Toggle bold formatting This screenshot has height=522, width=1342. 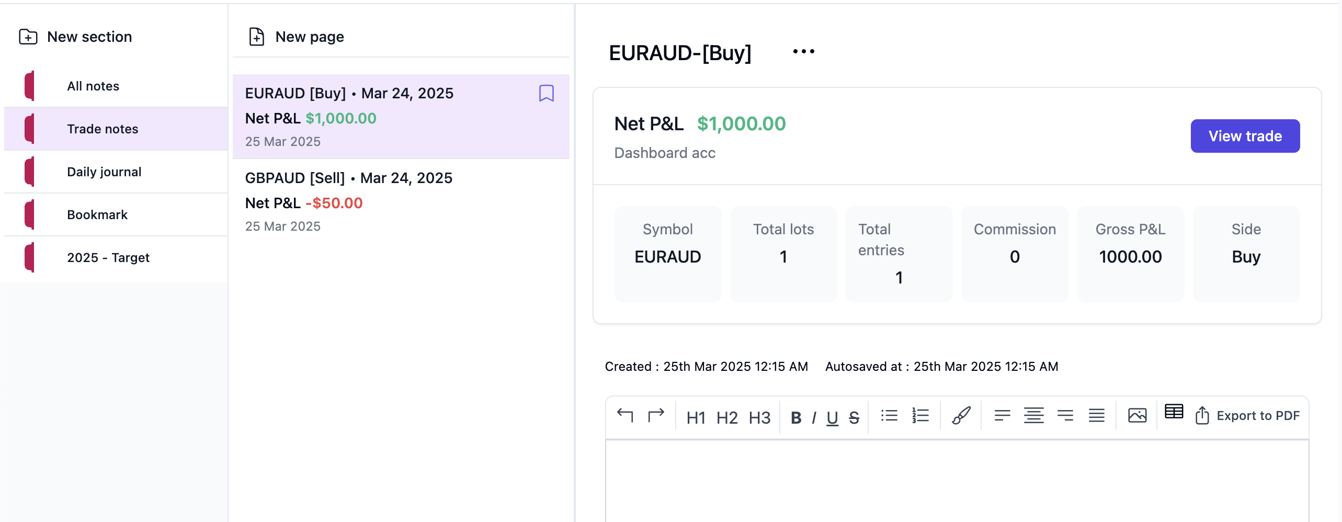point(796,417)
